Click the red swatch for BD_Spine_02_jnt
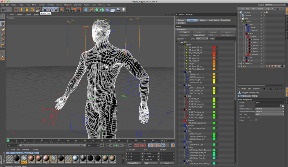 coord(214,47)
